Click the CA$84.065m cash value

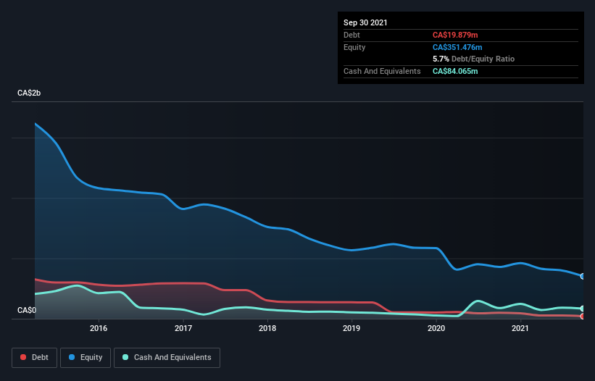point(455,71)
